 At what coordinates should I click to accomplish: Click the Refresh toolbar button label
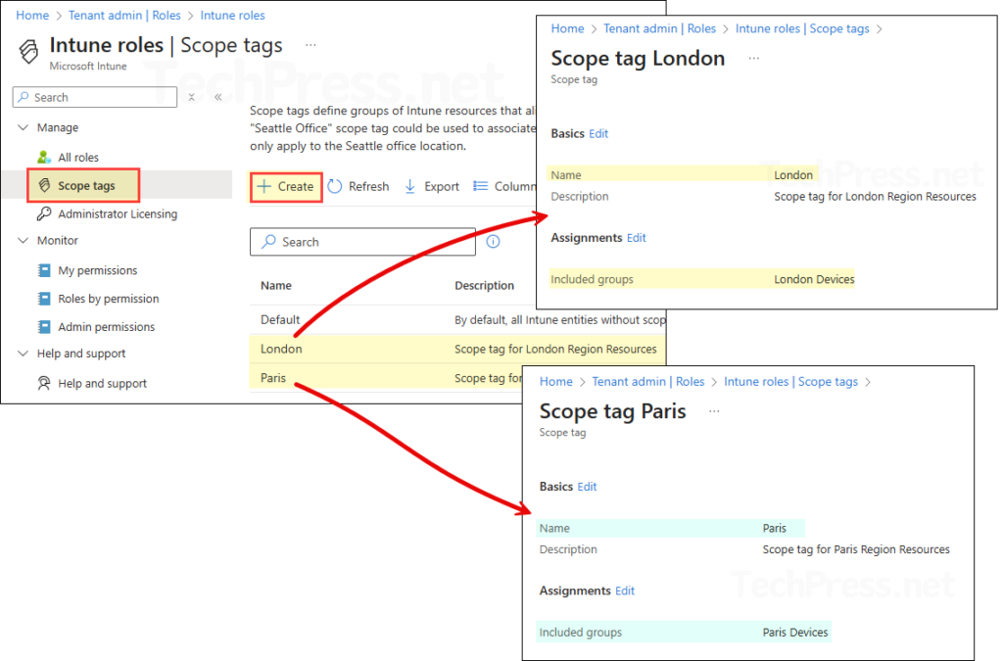click(x=368, y=186)
